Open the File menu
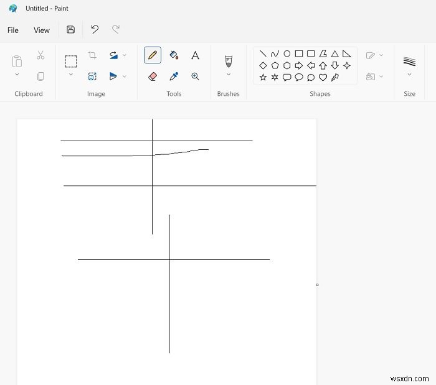The width and height of the screenshot is (436, 385). click(13, 30)
